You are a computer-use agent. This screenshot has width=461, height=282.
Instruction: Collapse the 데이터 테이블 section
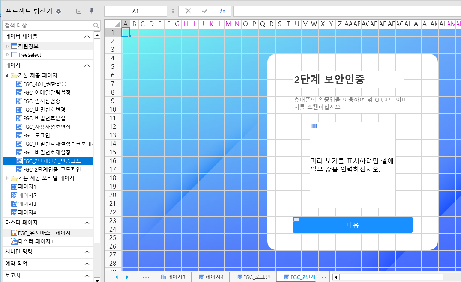87,36
